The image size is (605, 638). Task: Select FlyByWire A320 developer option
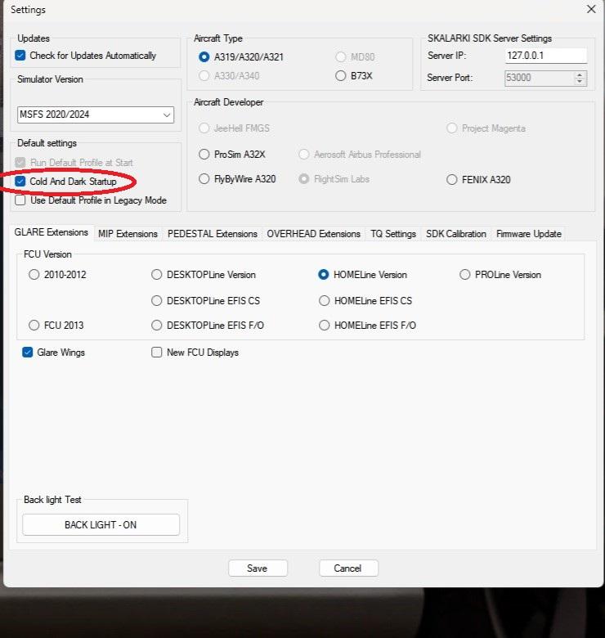(204, 179)
